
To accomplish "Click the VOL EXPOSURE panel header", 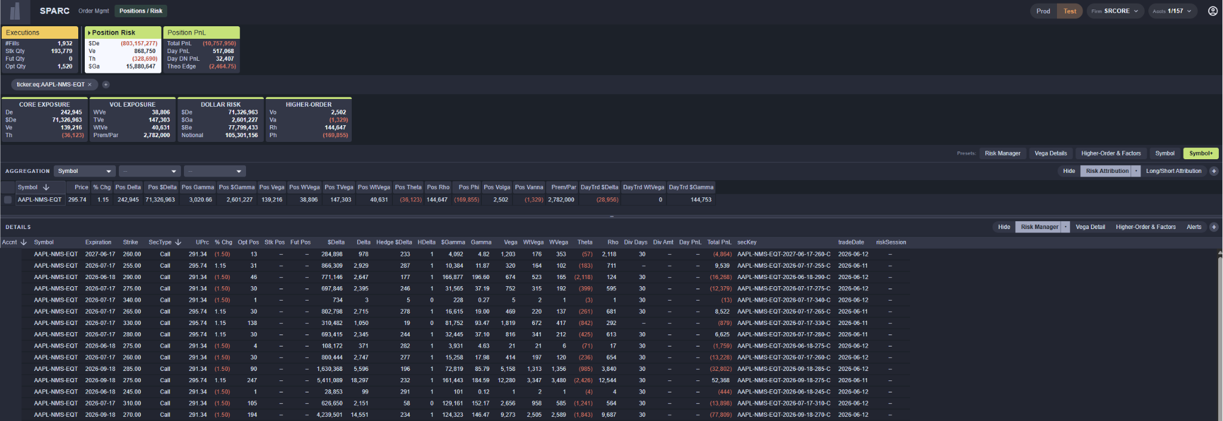I will click(132, 104).
